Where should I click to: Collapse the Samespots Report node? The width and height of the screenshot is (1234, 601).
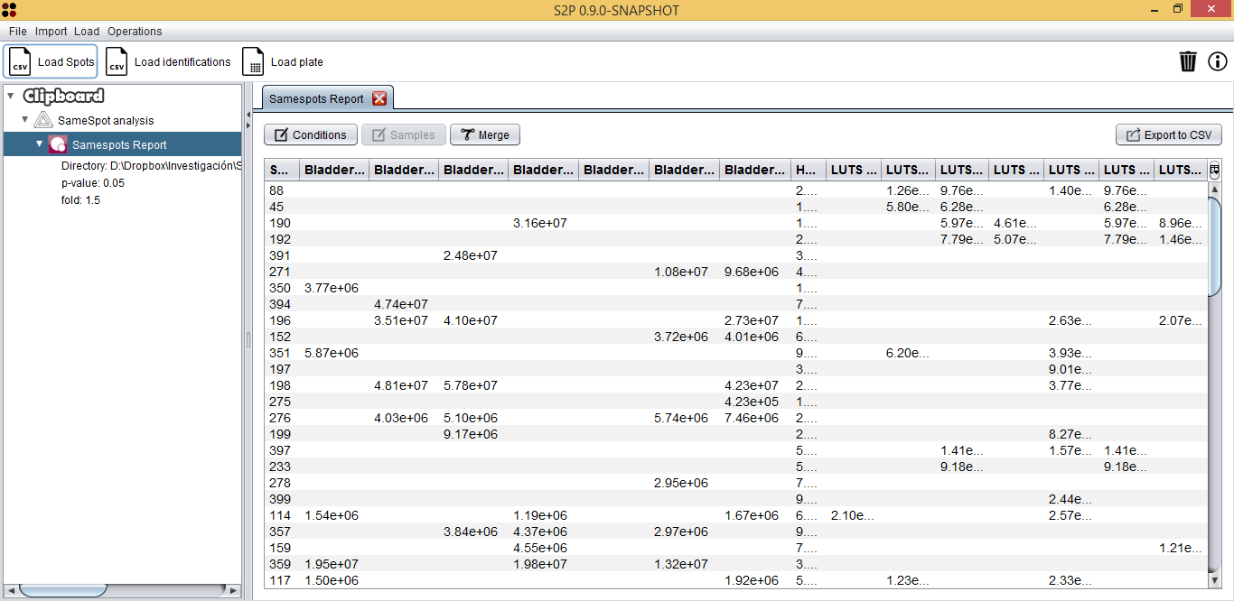(x=40, y=144)
